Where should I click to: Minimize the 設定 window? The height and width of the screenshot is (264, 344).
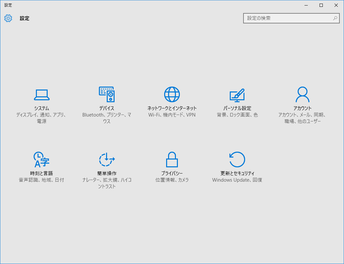click(x=306, y=5)
